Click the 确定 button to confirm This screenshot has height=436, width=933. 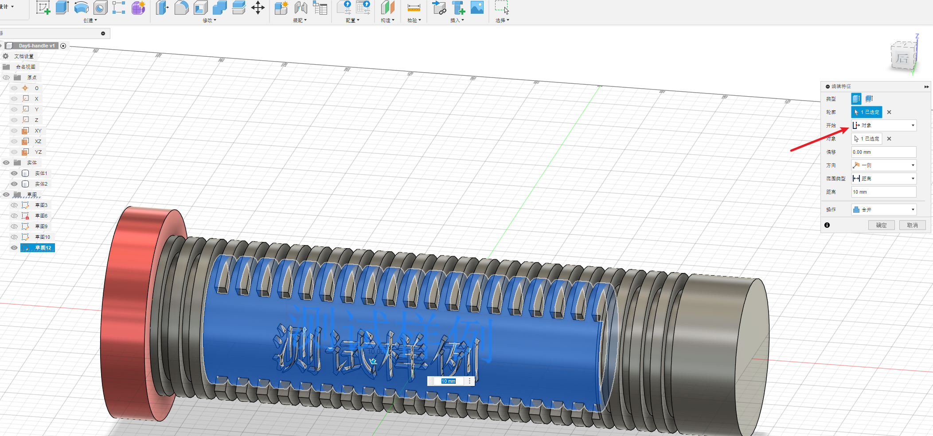pyautogui.click(x=881, y=225)
